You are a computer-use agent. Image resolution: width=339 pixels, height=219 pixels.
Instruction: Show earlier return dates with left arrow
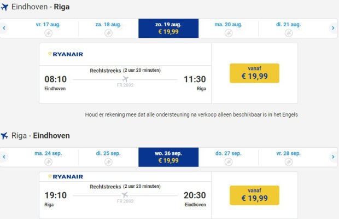4,157
